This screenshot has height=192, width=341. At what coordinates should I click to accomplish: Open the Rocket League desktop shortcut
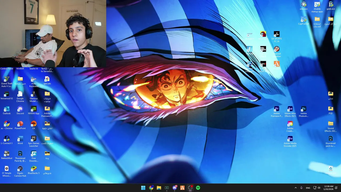(249, 67)
